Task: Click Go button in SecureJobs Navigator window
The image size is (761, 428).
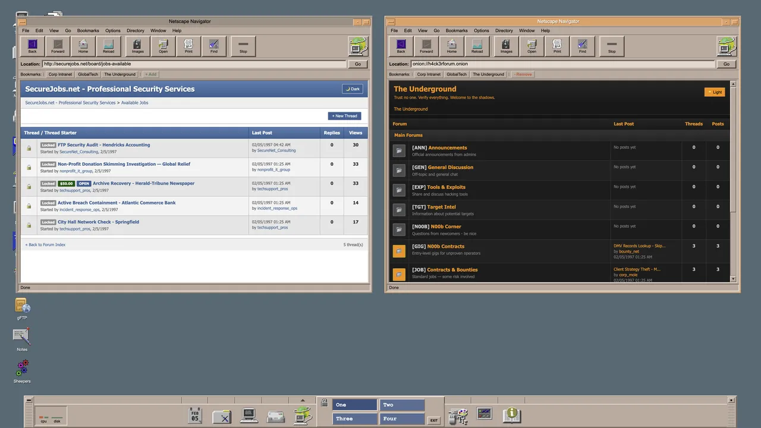Action: pyautogui.click(x=358, y=64)
